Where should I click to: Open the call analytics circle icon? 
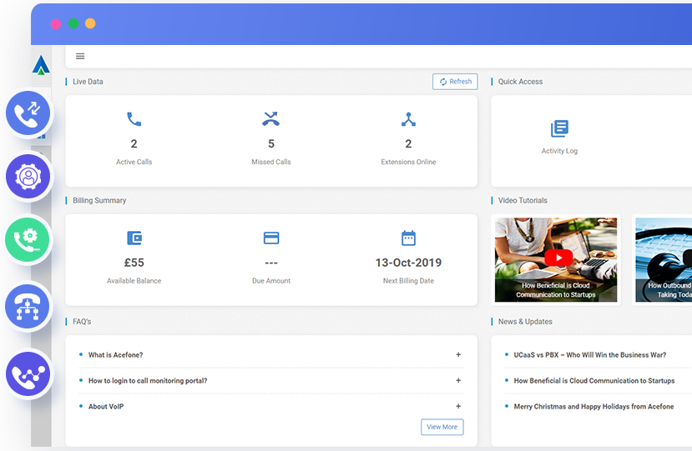pos(28,373)
